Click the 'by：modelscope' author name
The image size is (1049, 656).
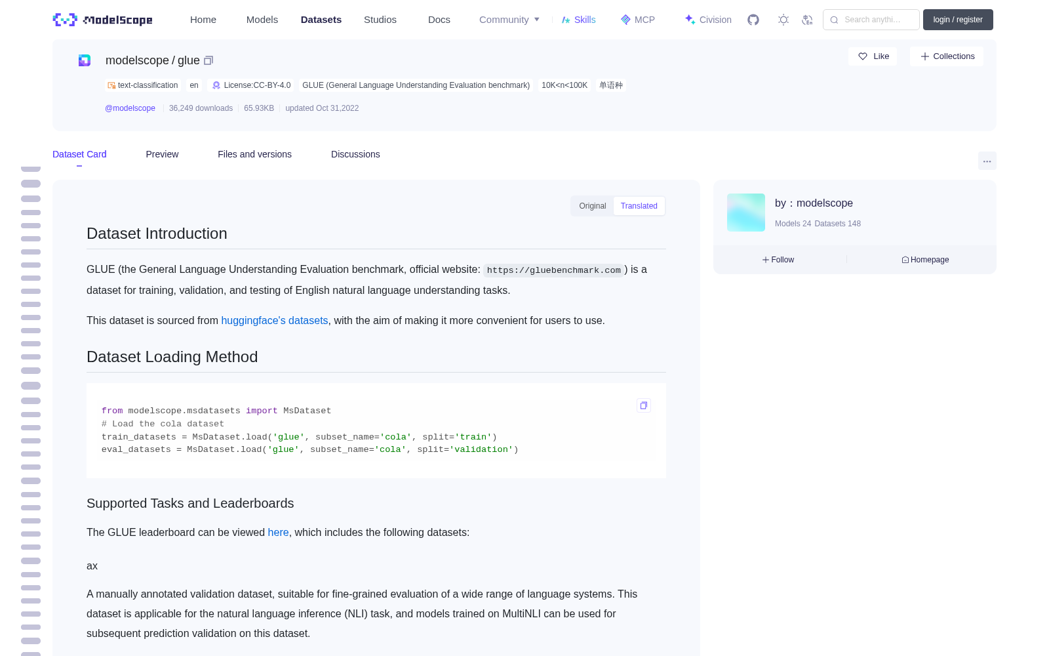(814, 203)
